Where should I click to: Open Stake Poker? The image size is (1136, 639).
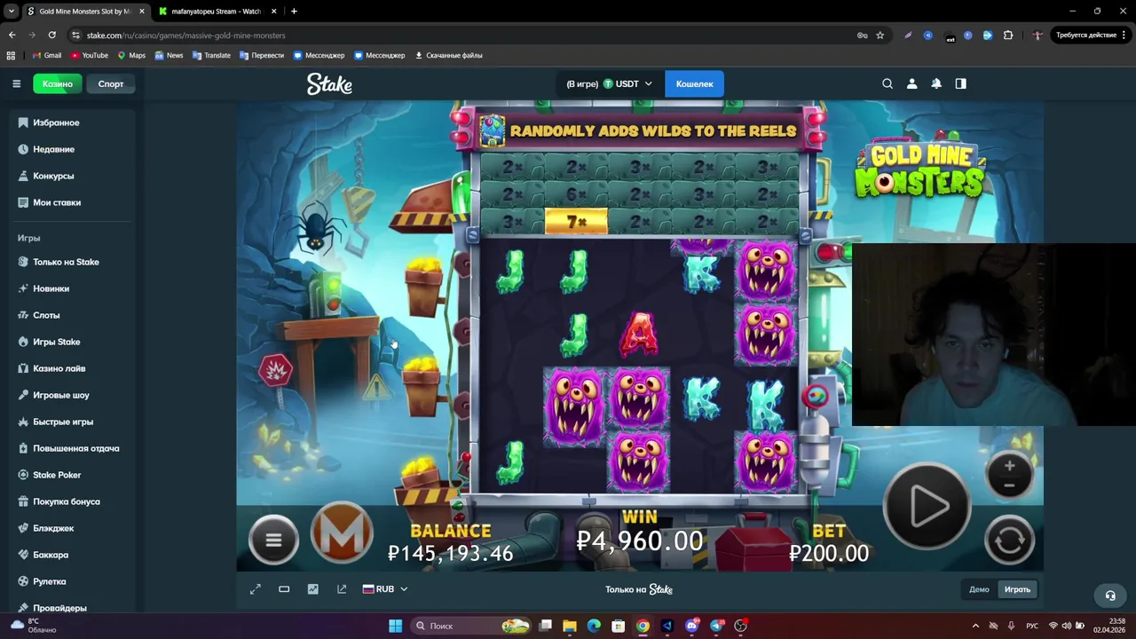click(x=71, y=475)
